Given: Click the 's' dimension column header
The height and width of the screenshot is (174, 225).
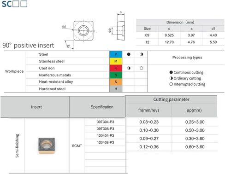Looking at the screenshot, I should coord(191,29).
